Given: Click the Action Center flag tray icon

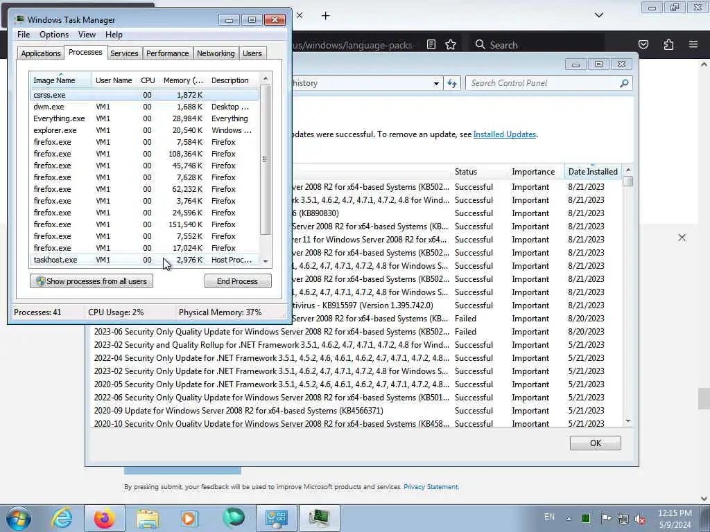Looking at the screenshot, I should pyautogui.click(x=605, y=518).
